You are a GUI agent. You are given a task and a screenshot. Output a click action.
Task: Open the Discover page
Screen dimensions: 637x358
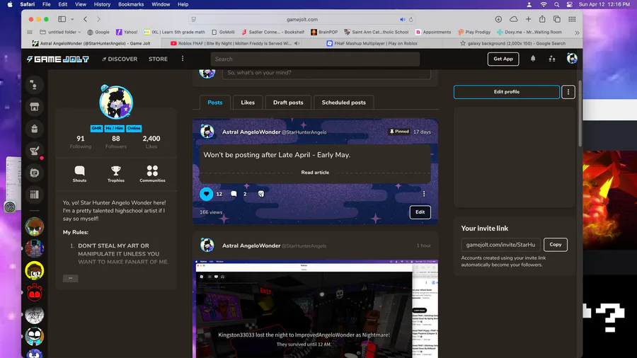[x=120, y=59]
